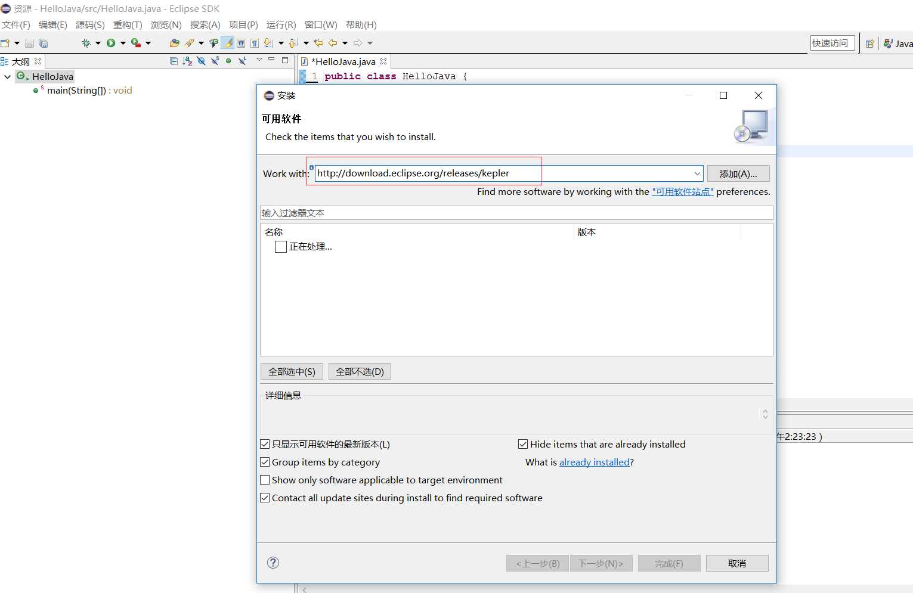This screenshot has height=593, width=913.
Task: Open the 运行(R) menu
Action: pos(281,25)
